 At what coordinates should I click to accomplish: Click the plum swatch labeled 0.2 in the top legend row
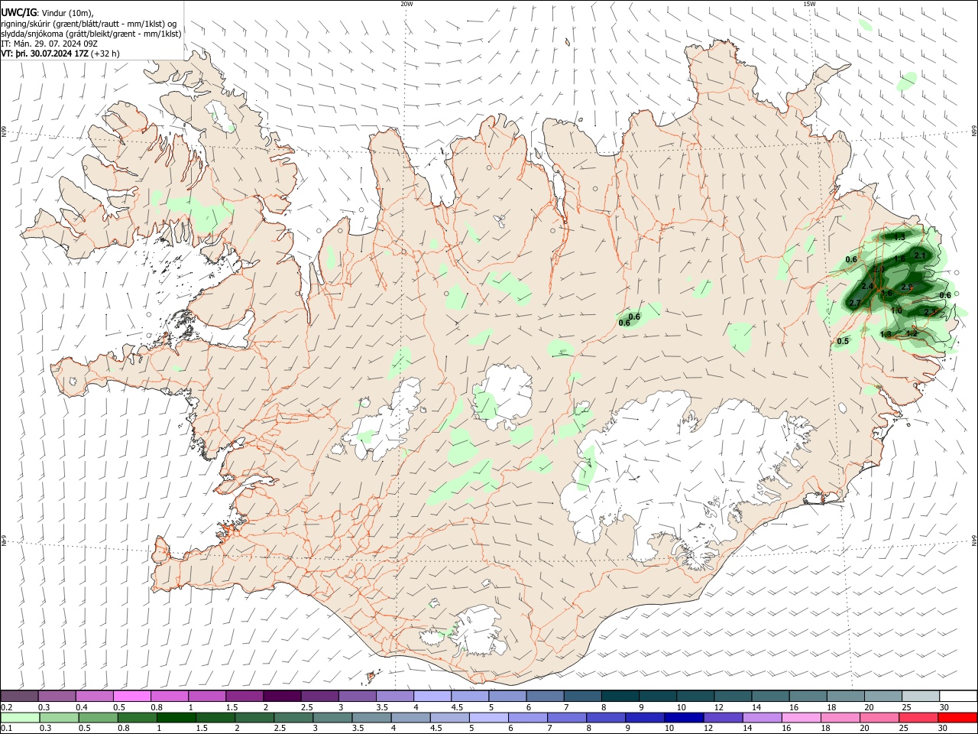[19, 697]
